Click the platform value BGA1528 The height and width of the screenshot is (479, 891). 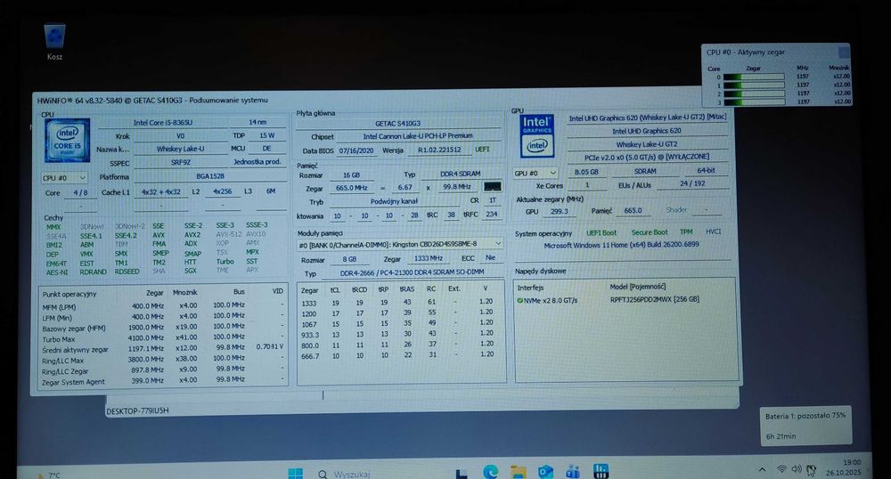[209, 176]
